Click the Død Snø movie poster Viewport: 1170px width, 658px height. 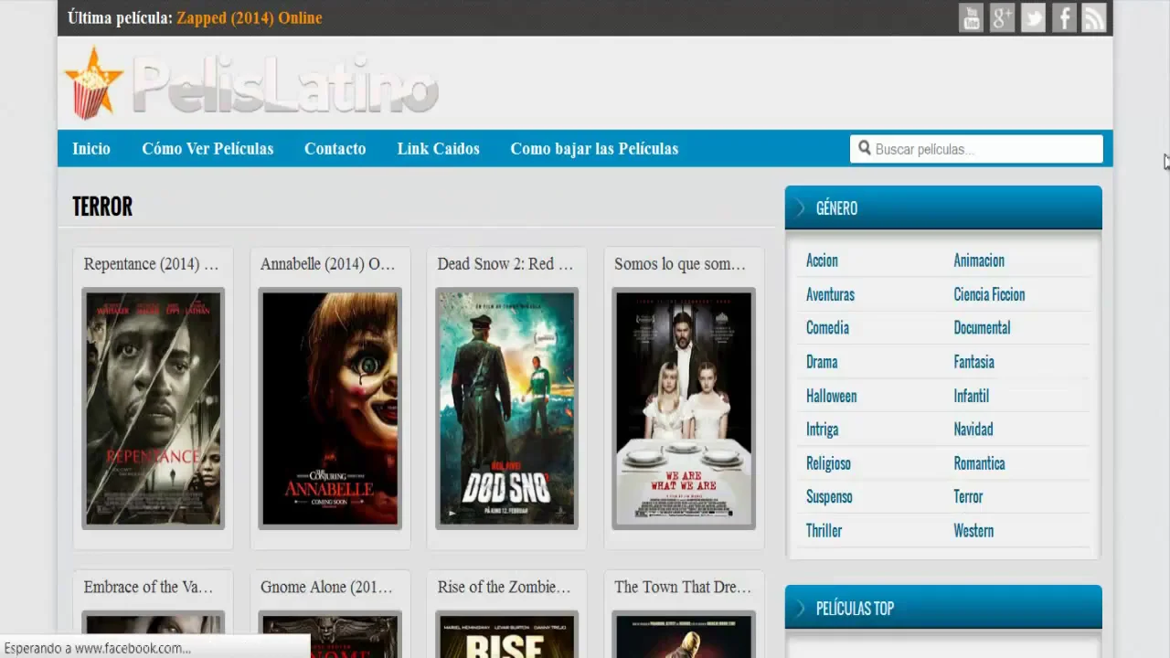506,409
